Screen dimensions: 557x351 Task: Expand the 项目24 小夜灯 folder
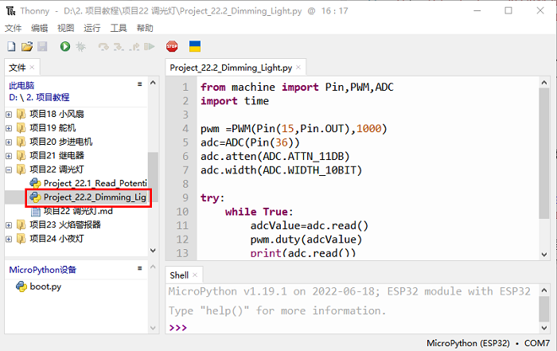[x=10, y=238]
